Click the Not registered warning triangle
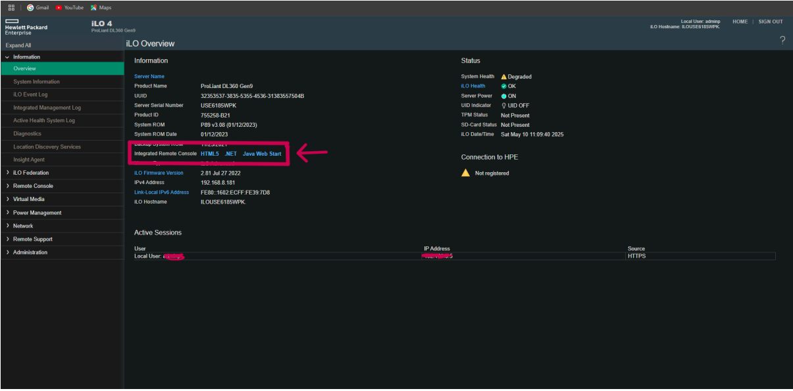The height and width of the screenshot is (391, 793). tap(465, 173)
